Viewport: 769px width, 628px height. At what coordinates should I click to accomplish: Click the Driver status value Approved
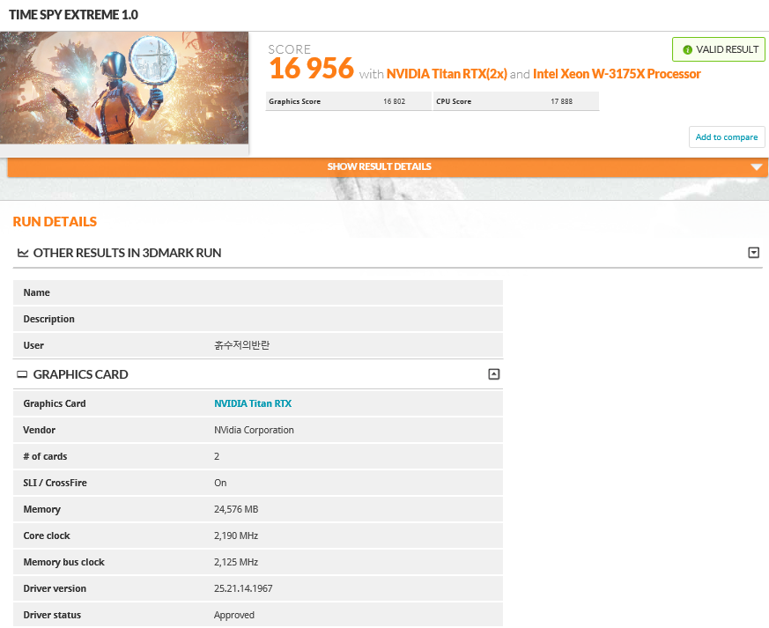[234, 616]
